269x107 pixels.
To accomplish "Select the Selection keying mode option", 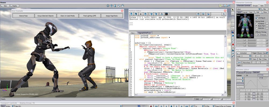I will 256,28.
